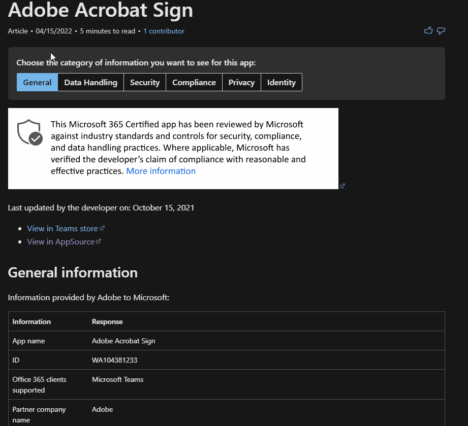
Task: Click the 'Last updated by the developer' line
Action: point(101,207)
